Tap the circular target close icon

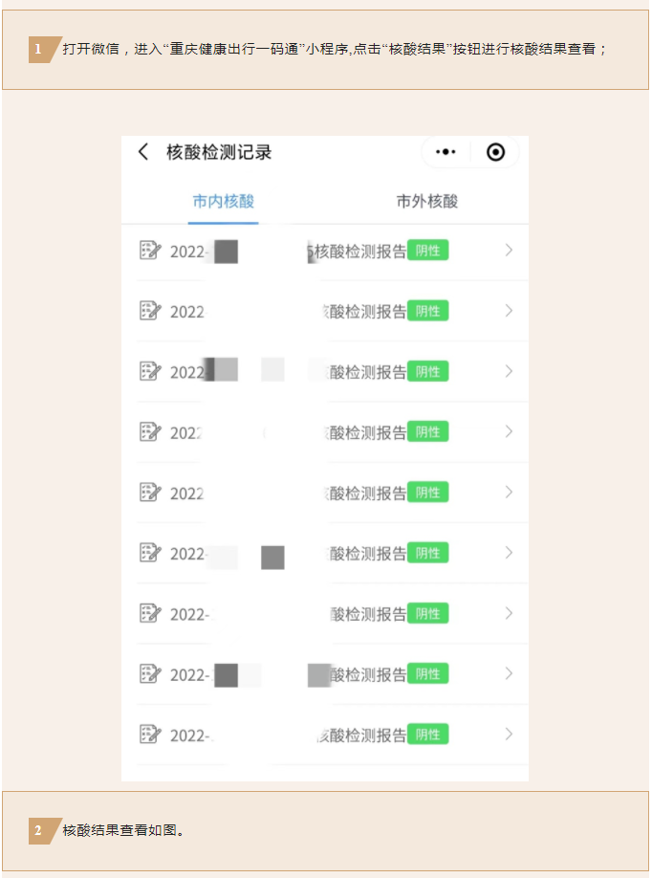click(495, 152)
